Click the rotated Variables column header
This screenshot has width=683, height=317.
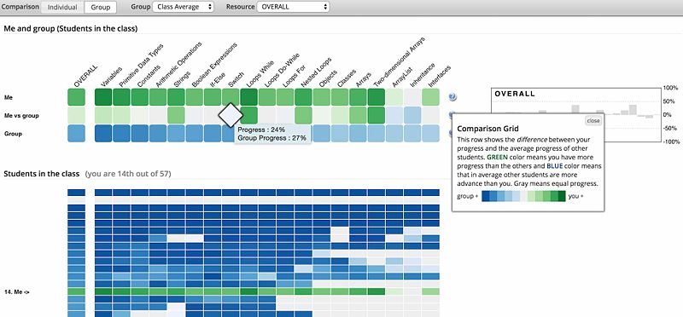click(x=112, y=78)
